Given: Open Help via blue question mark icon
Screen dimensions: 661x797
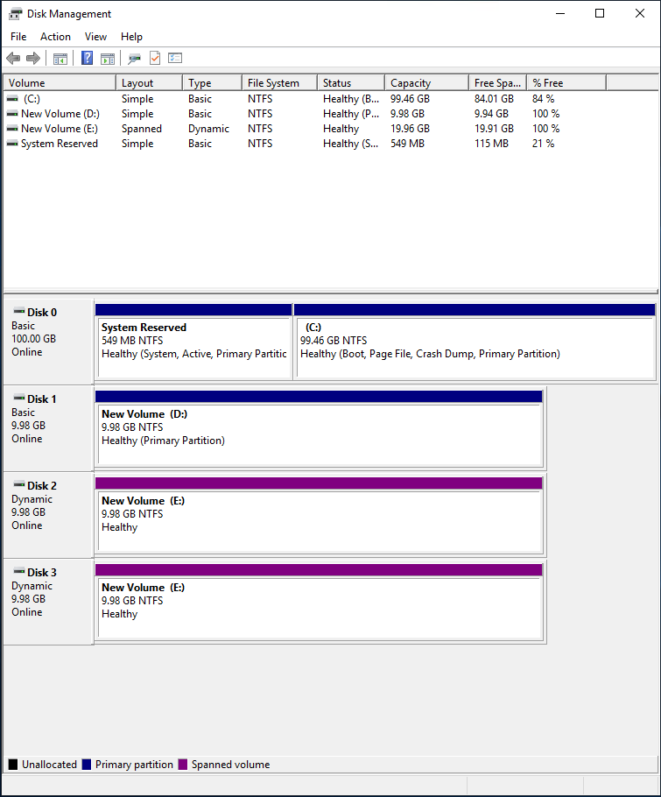Looking at the screenshot, I should tap(87, 58).
